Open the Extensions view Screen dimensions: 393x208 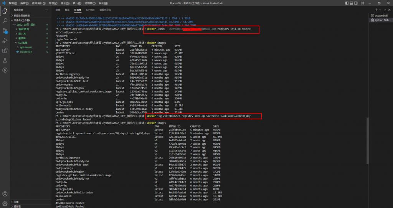tap(5, 50)
